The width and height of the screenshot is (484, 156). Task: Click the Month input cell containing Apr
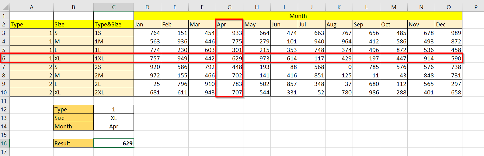point(113,126)
